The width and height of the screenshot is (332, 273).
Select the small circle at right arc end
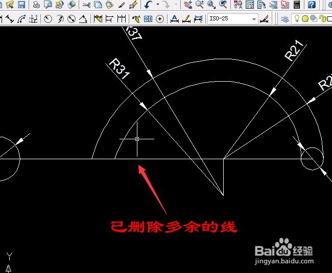(312, 159)
